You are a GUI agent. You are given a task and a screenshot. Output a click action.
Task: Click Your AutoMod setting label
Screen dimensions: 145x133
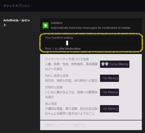[x=59, y=38]
